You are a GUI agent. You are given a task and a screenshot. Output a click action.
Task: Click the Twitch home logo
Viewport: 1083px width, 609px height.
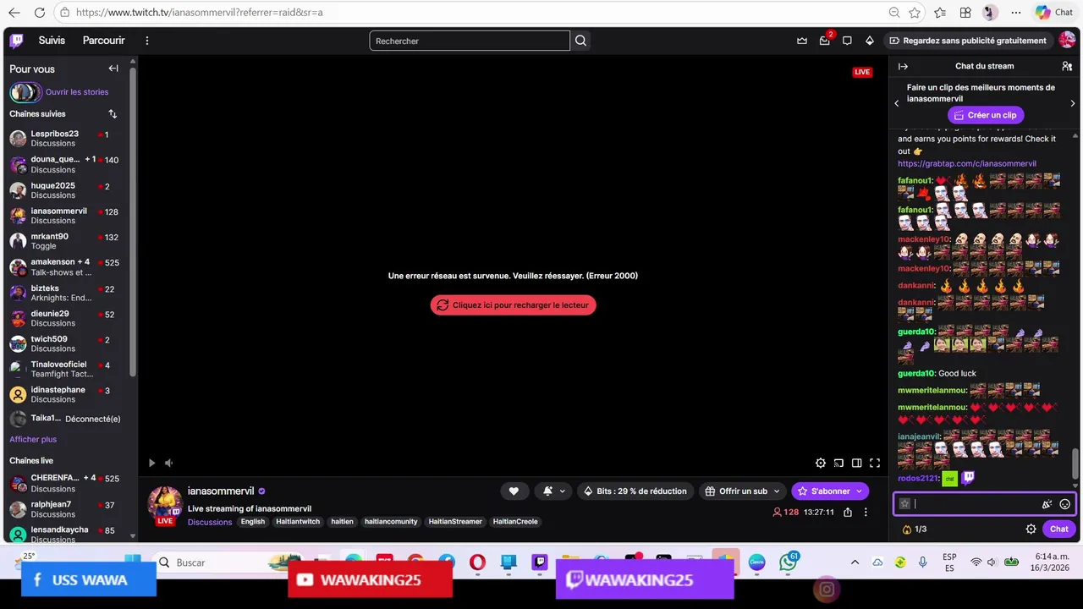(16, 41)
